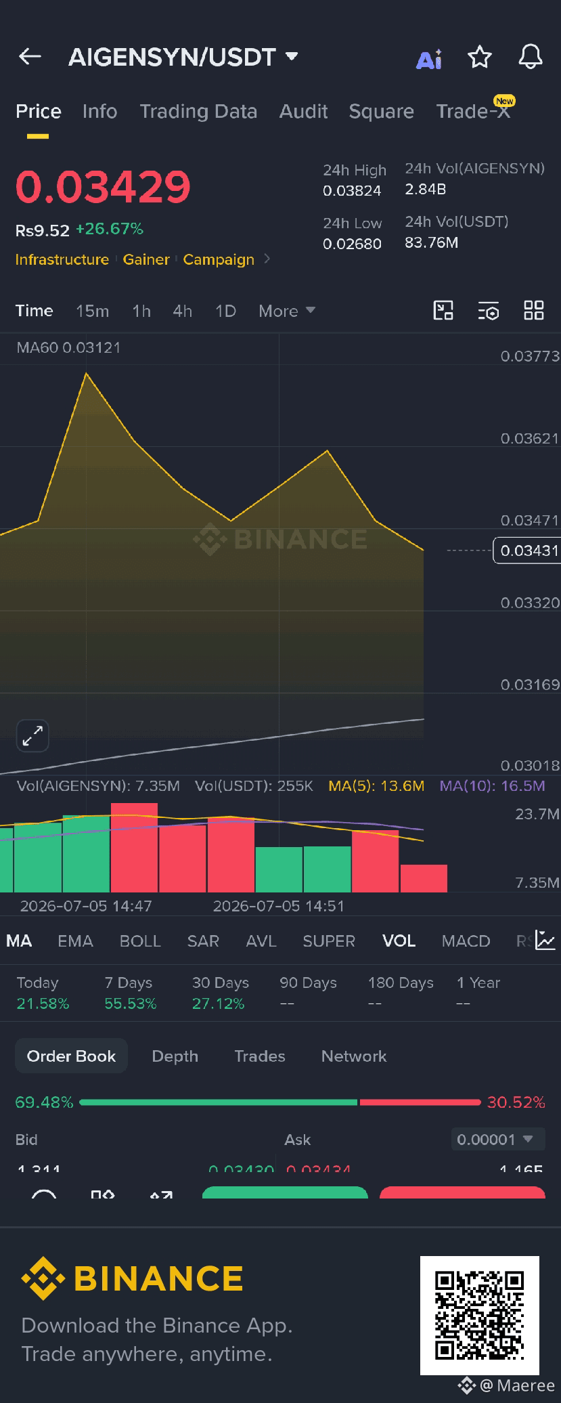Toggle the EMA indicator
Screen dimensions: 561x1403
[x=75, y=941]
